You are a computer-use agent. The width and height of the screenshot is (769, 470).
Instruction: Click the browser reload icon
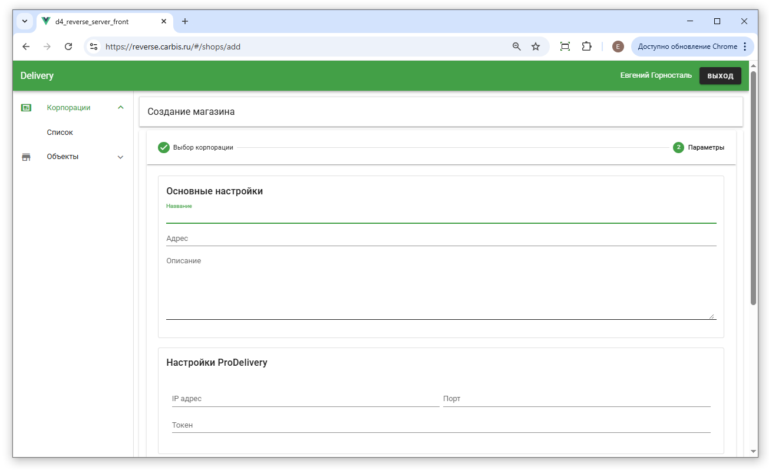pyautogui.click(x=68, y=47)
